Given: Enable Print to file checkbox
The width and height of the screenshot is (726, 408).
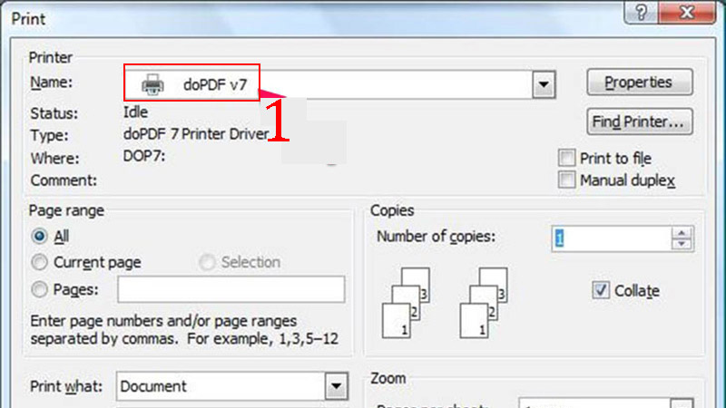Looking at the screenshot, I should tap(566, 158).
